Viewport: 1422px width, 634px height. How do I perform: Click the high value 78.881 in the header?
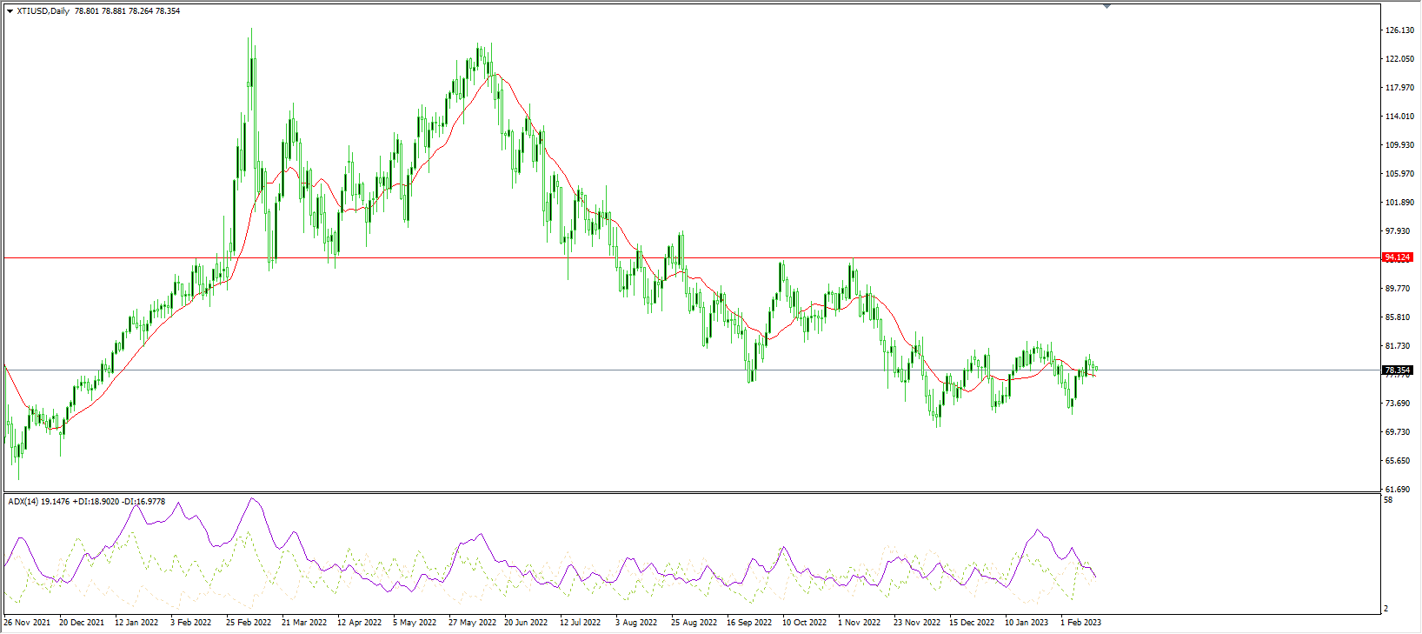point(115,11)
